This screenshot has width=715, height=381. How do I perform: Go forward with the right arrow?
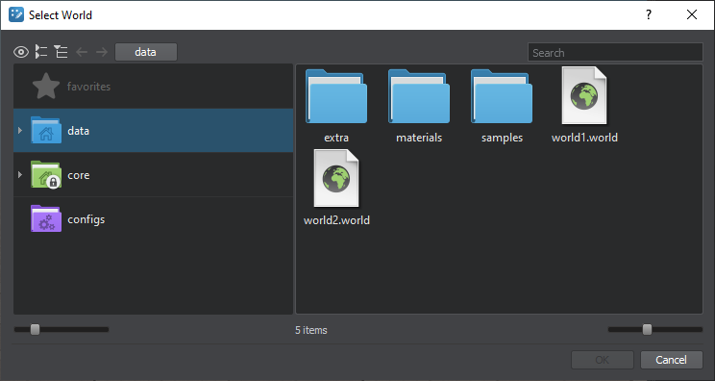[x=102, y=52]
